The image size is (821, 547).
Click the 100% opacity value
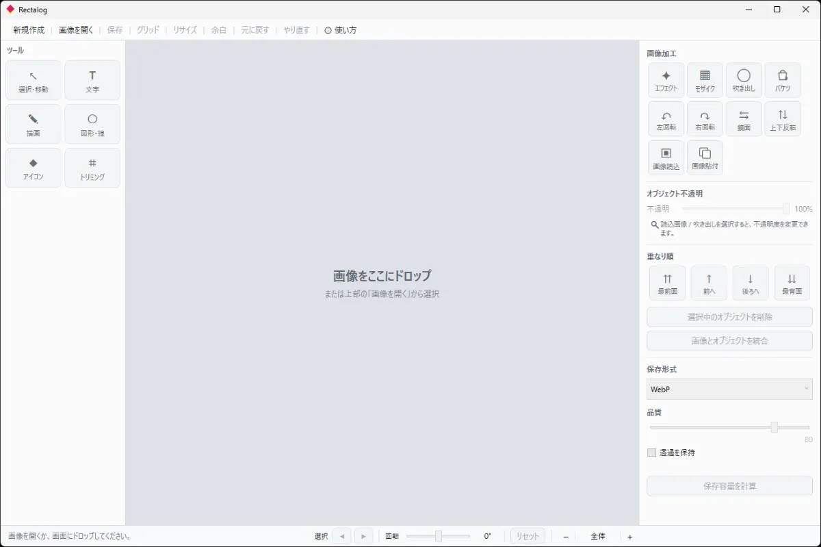click(803, 209)
